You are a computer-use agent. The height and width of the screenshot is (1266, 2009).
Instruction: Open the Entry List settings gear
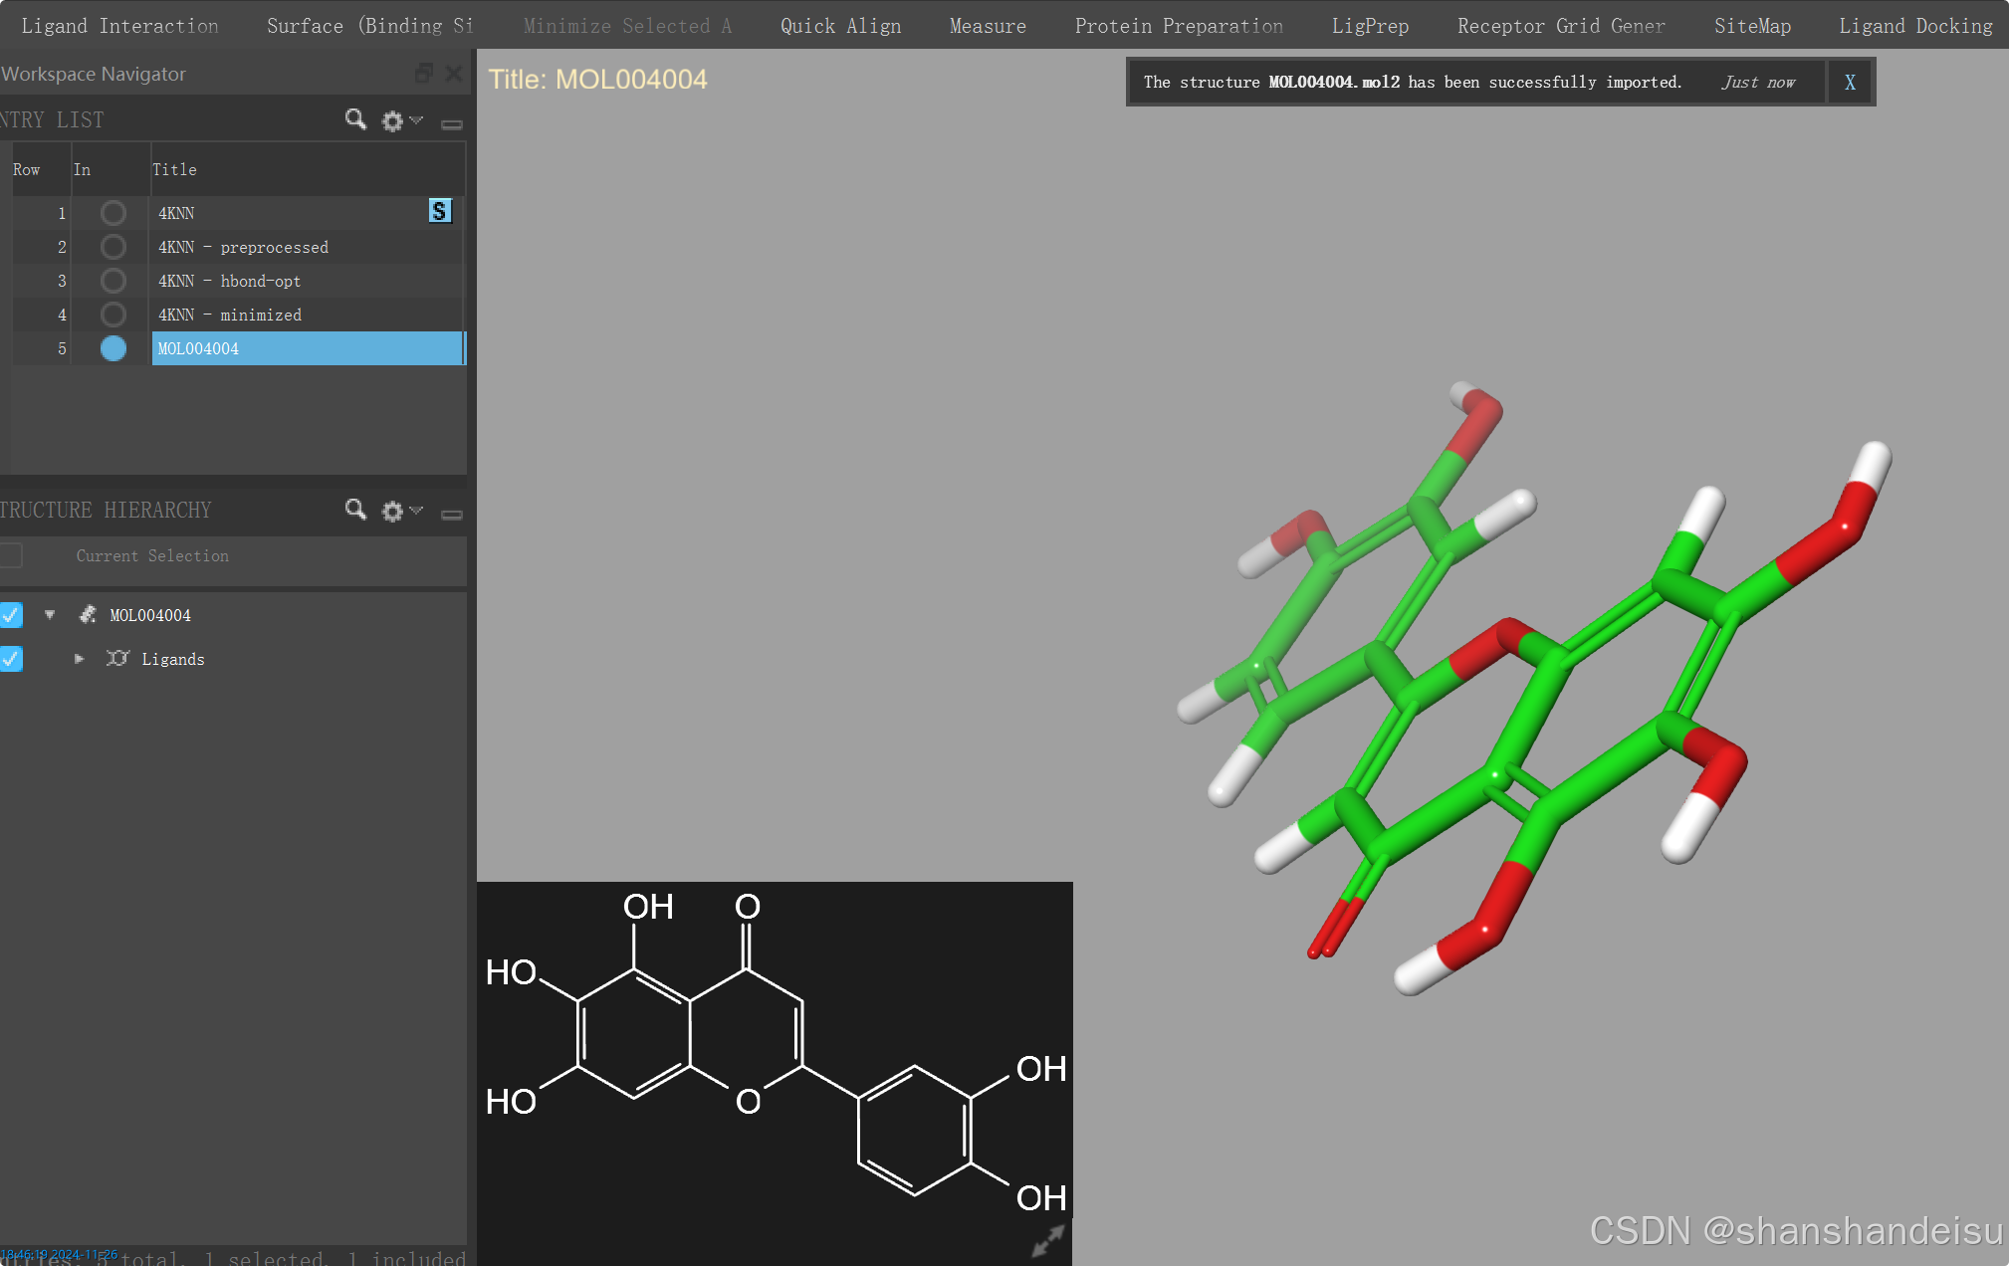[393, 120]
